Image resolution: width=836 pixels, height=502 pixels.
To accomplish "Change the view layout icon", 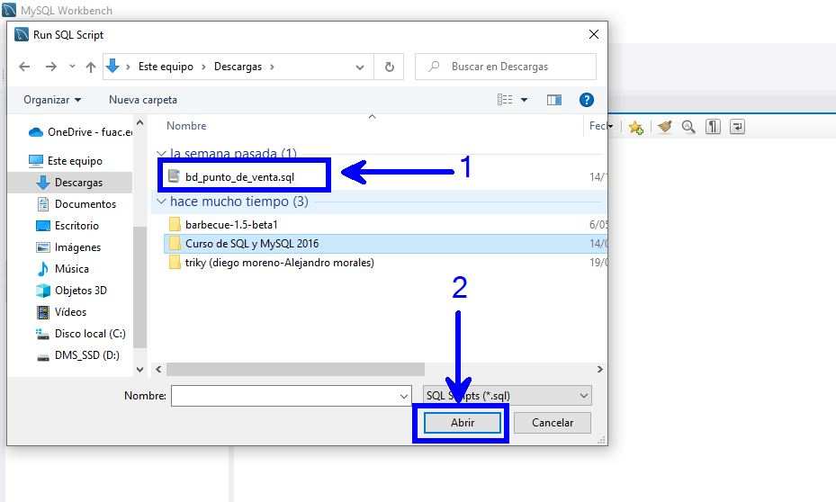I will (505, 100).
